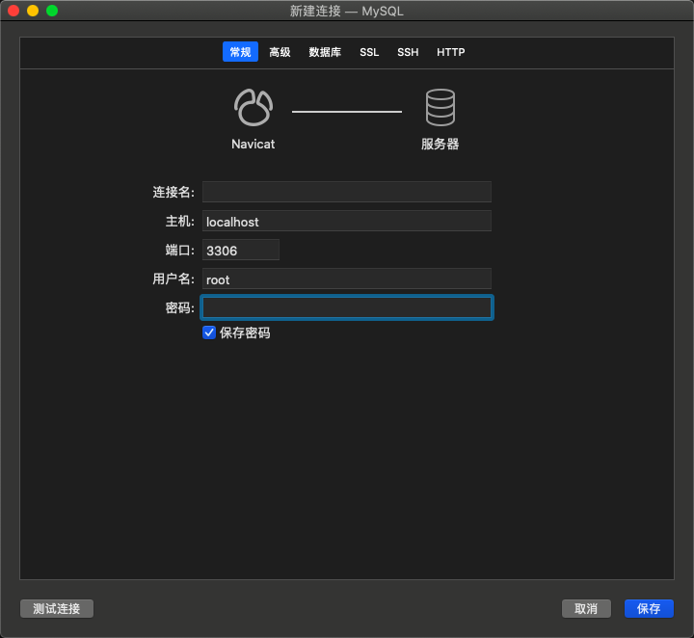Image resolution: width=694 pixels, height=638 pixels.
Task: Uncheck the 保存密码 checkbox
Action: (x=209, y=332)
